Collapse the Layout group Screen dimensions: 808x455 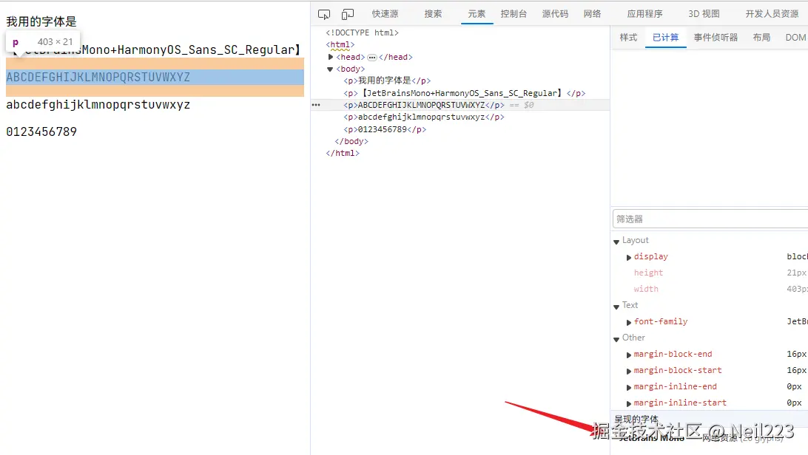[x=616, y=241]
